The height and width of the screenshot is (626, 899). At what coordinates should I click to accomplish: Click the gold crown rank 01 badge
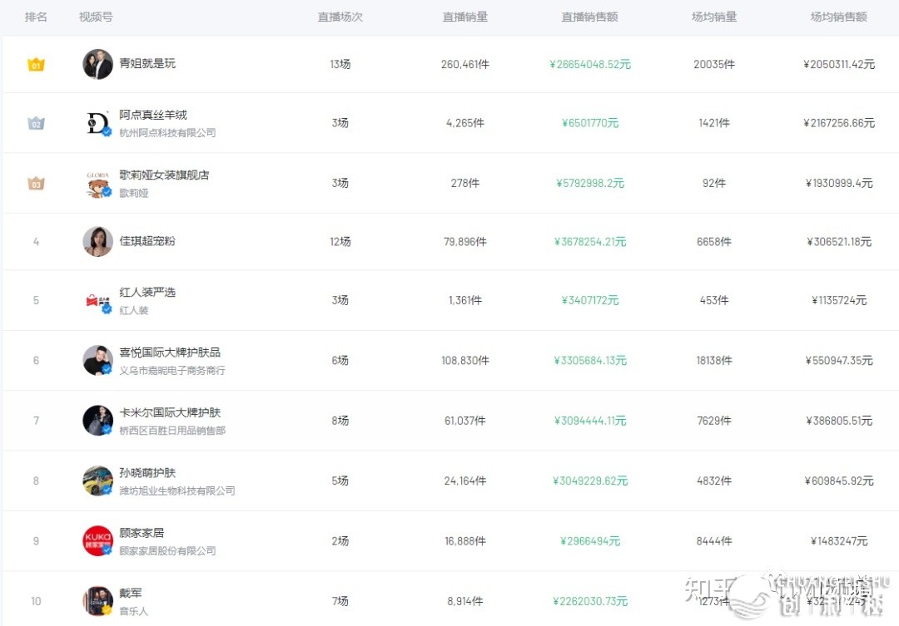(36, 64)
